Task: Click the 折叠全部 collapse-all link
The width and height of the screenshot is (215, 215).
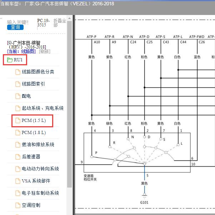Action: click(x=60, y=23)
